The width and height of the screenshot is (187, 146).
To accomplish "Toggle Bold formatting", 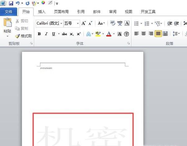I will point(39,34).
